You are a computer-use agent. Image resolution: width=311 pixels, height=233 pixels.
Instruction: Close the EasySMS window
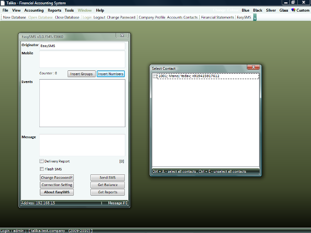click(123, 36)
